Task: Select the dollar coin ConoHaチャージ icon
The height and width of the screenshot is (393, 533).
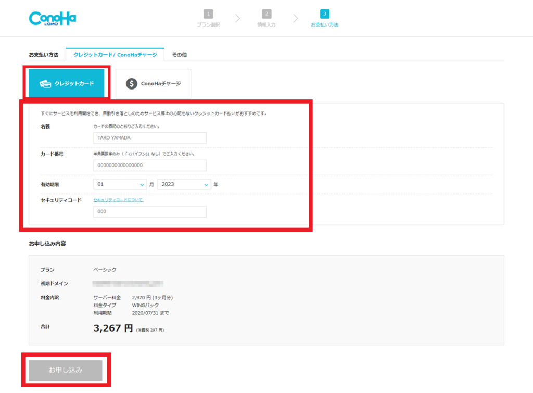Action: click(x=132, y=83)
